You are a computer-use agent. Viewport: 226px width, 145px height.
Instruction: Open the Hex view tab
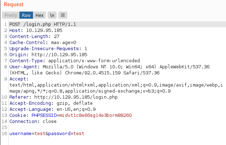point(39,15)
